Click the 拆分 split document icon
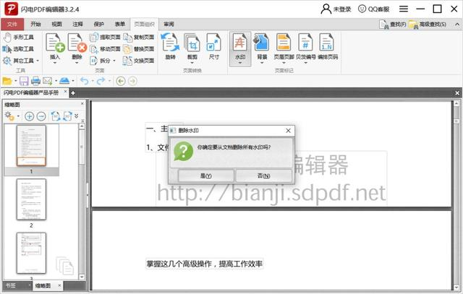463x294 pixels. pyautogui.click(x=93, y=61)
